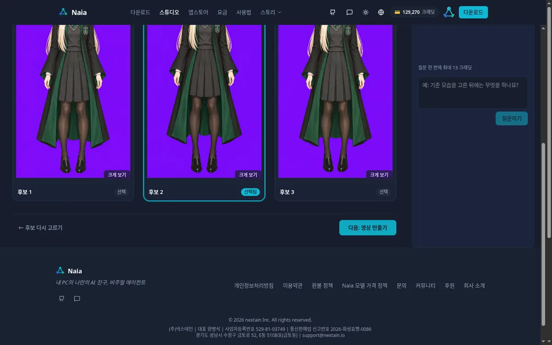Focus the question input text area
This screenshot has height=345, width=552.
click(473, 92)
